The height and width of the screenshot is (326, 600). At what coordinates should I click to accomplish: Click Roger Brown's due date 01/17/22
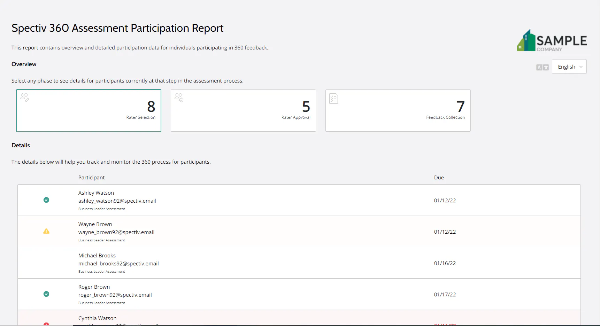pyautogui.click(x=445, y=295)
